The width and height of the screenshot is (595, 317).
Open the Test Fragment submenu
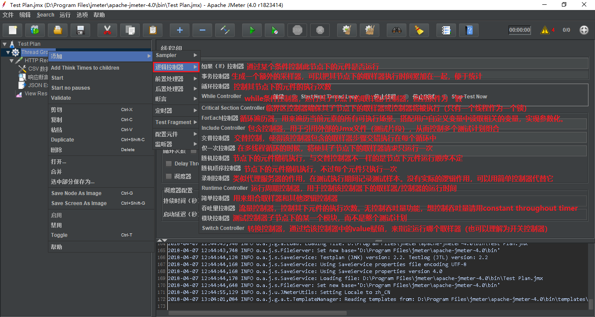click(176, 122)
